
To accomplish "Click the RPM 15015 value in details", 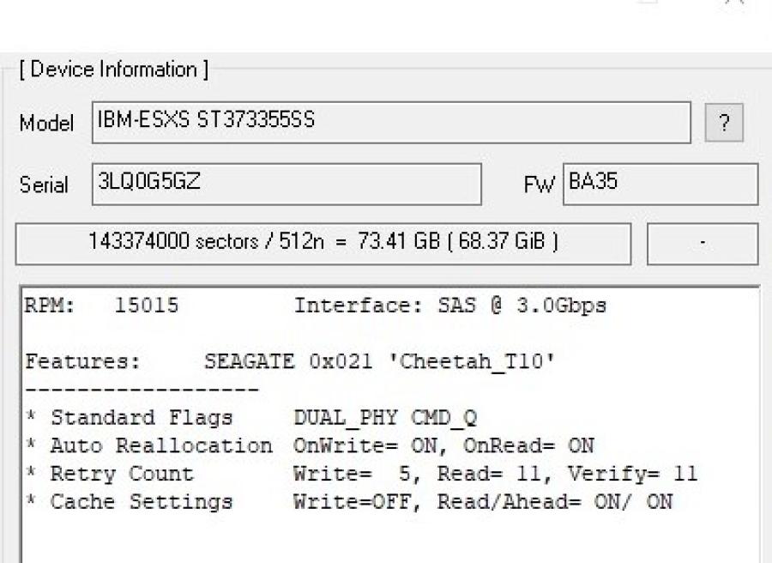I will (146, 306).
